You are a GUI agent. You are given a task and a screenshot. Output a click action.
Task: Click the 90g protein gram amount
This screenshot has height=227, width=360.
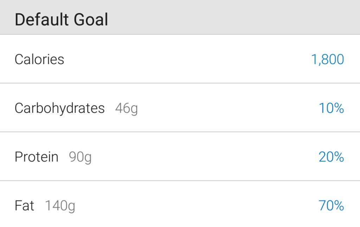tap(80, 157)
